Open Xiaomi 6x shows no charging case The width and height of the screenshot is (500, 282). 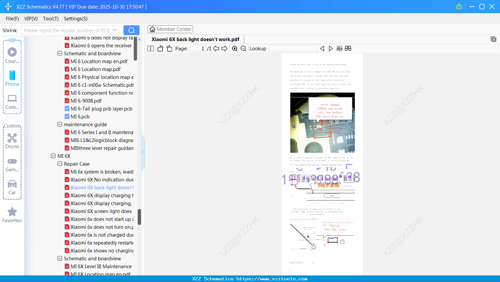102,251
